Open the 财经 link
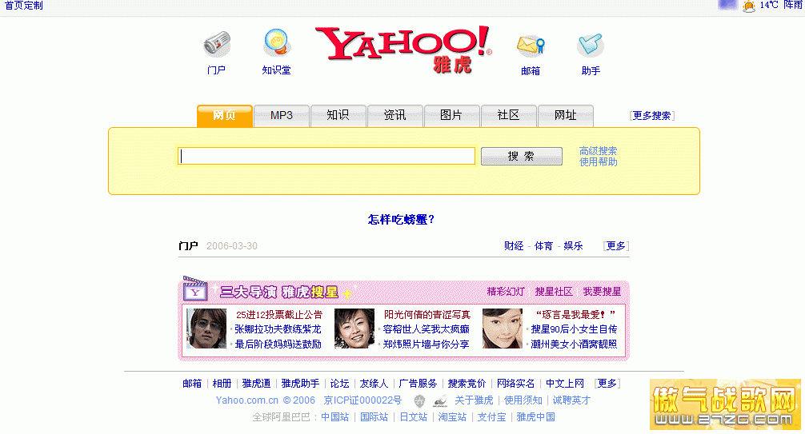805x434 pixels. (x=514, y=245)
